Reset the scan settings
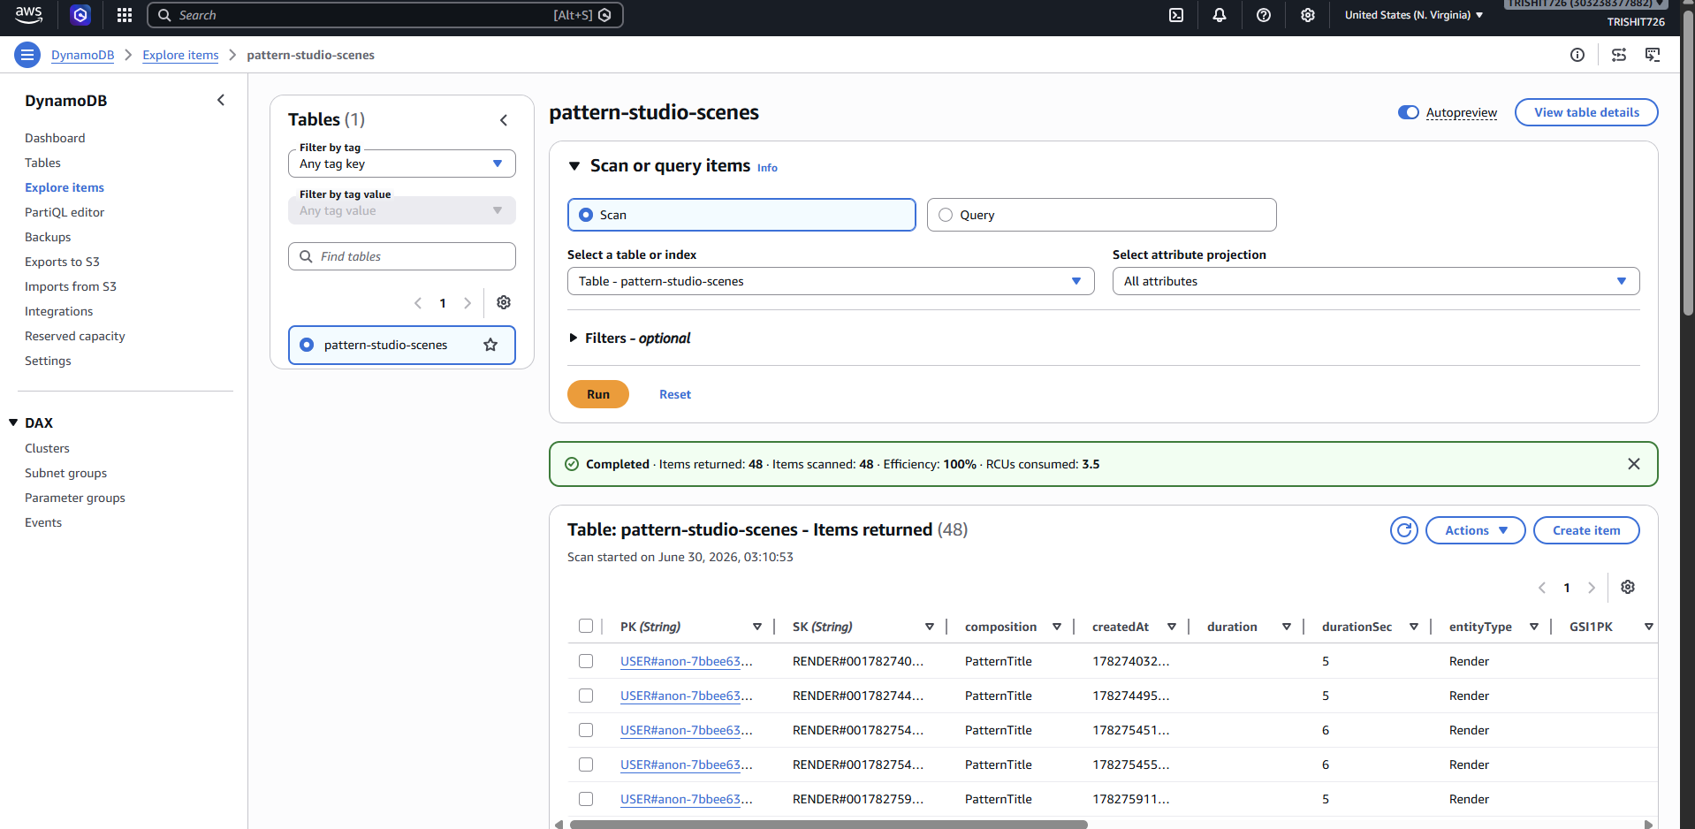Screen dimensions: 1695x829 [675, 394]
